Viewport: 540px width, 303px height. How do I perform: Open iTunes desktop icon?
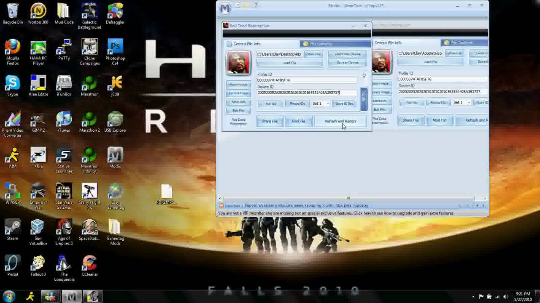click(64, 122)
